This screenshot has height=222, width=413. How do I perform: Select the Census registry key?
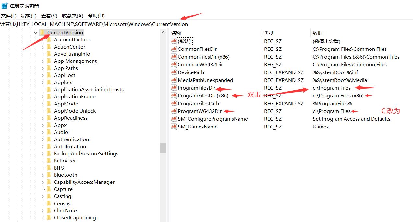coord(62,203)
